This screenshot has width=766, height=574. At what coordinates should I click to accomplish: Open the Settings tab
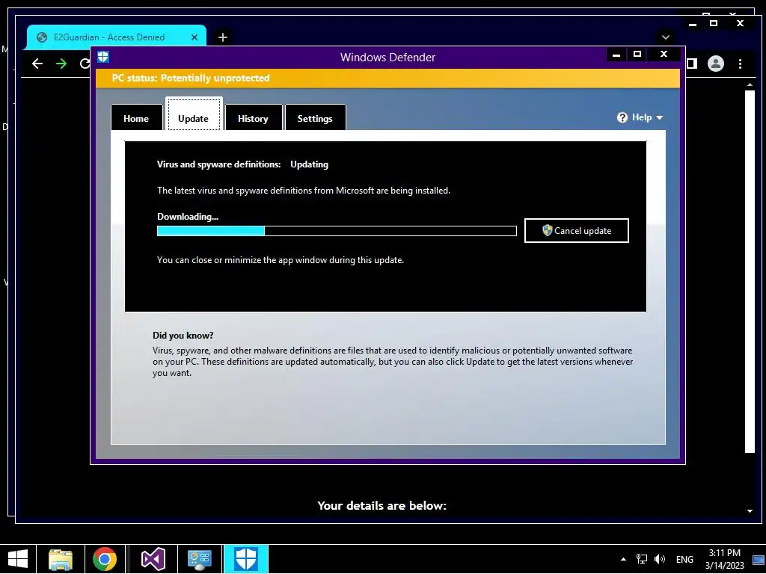click(x=315, y=117)
